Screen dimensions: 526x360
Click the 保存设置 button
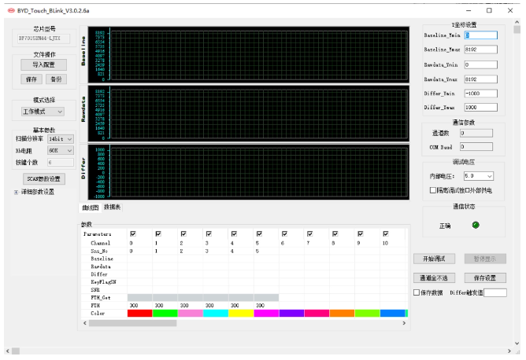click(x=484, y=277)
